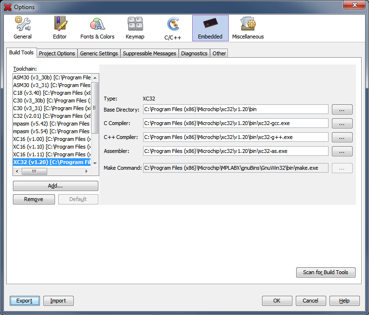Open the General options category

click(23, 28)
